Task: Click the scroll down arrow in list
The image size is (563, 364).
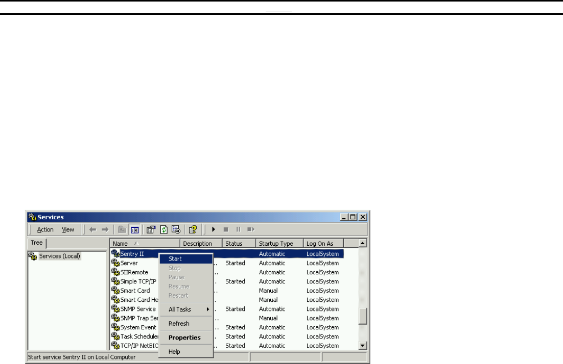Action: [x=363, y=346]
